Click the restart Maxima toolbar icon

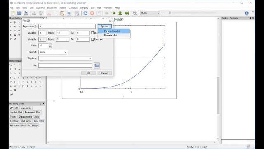[85, 13]
